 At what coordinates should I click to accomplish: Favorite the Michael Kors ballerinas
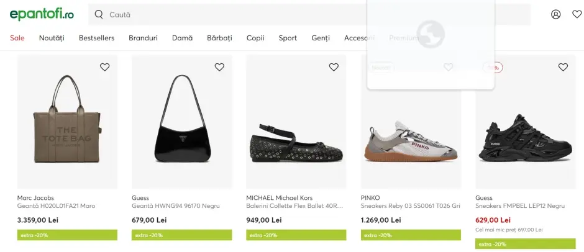click(x=334, y=67)
